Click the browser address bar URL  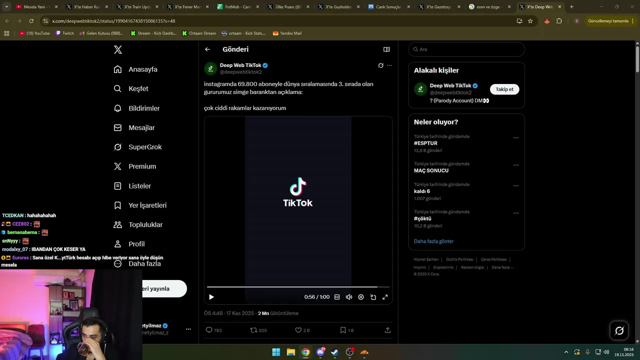click(x=113, y=21)
